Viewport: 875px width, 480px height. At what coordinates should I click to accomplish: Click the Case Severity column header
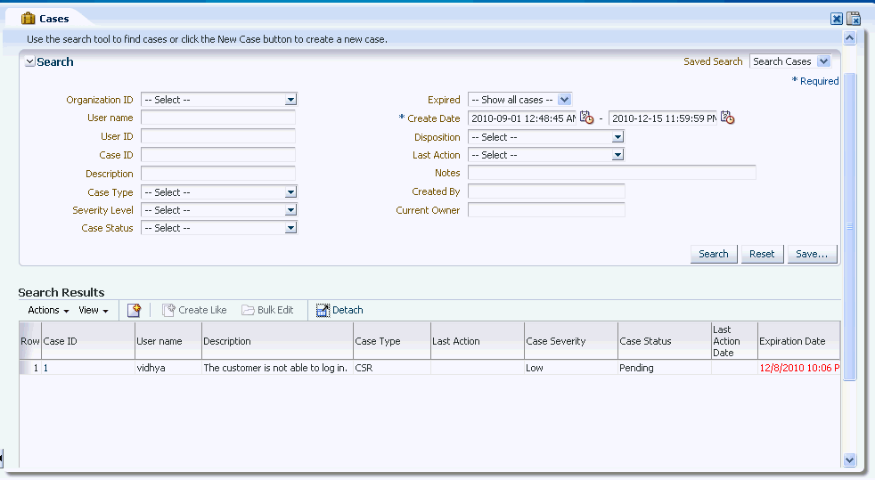tap(571, 341)
